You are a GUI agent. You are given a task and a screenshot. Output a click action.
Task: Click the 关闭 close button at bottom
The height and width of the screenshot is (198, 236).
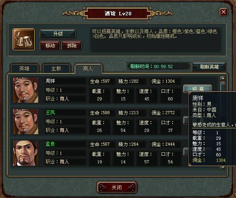[117, 187]
